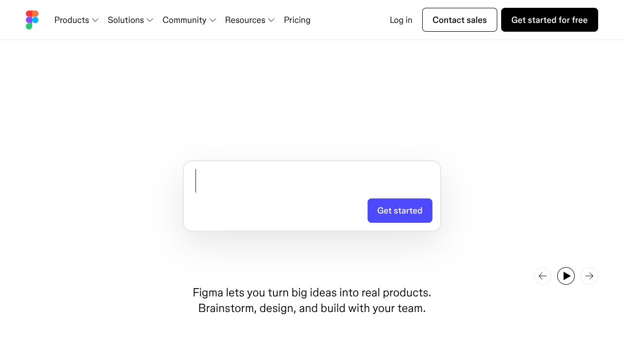Click the black Get started for free button
This screenshot has width=624, height=351.
549,20
